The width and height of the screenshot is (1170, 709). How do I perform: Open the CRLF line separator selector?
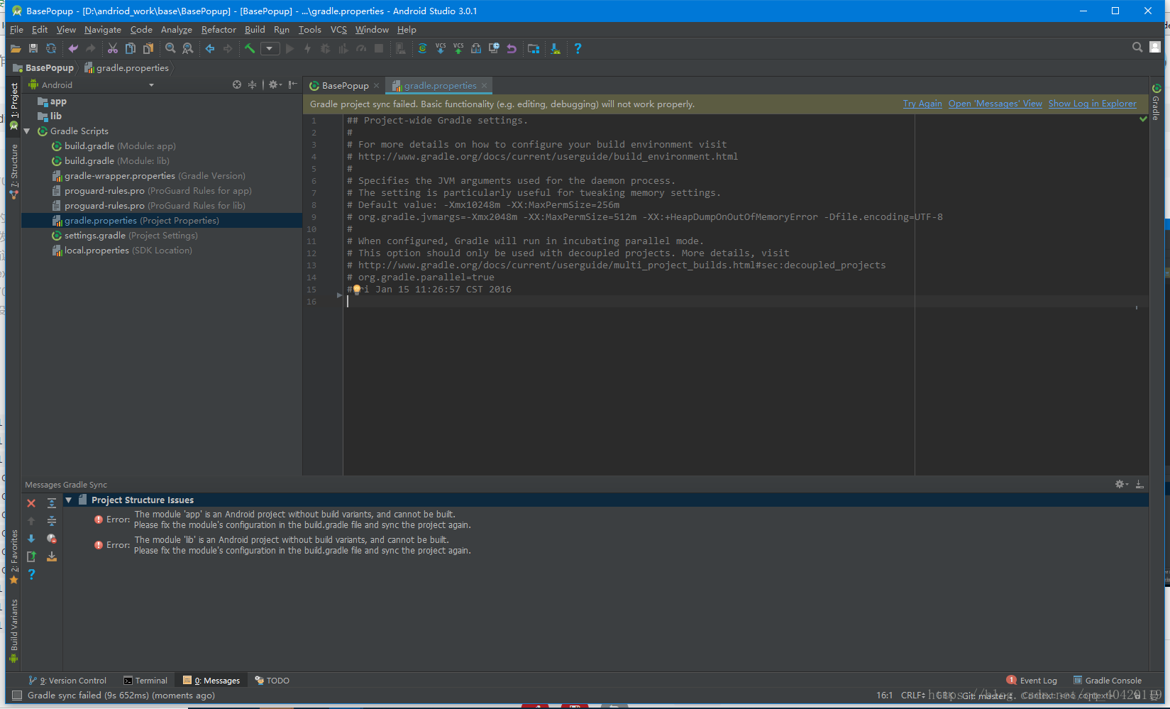click(x=913, y=696)
